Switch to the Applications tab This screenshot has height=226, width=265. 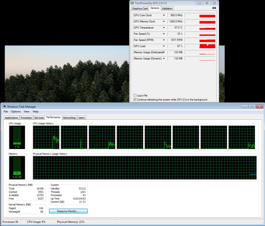tap(12, 118)
